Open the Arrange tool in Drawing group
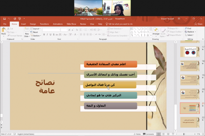Screen dimensions: 205x136 (156, 31)
